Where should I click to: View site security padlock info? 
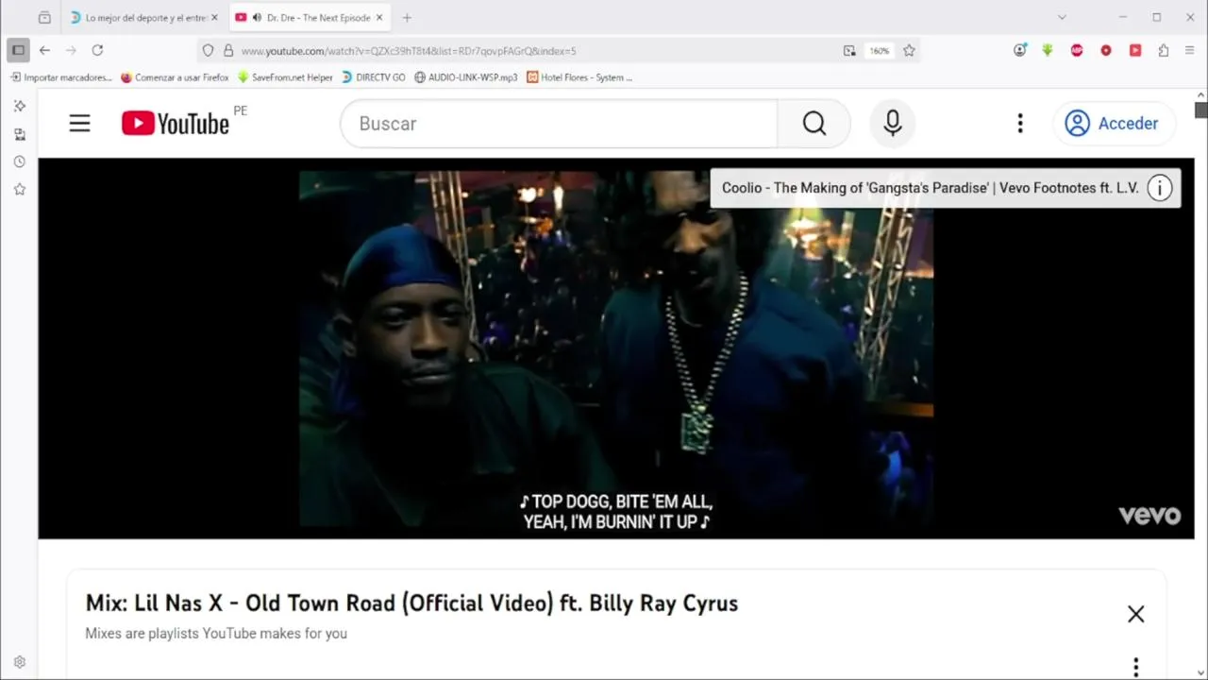pyautogui.click(x=227, y=51)
